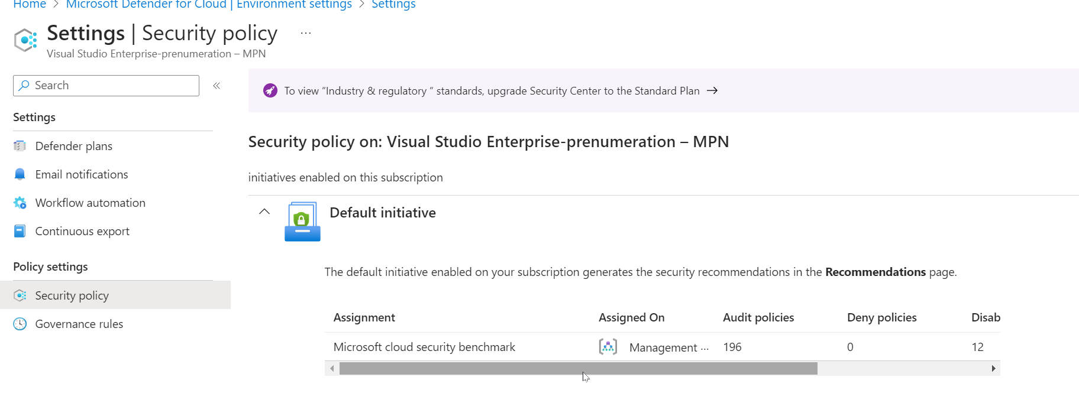Click the Email notifications bell icon

click(20, 174)
